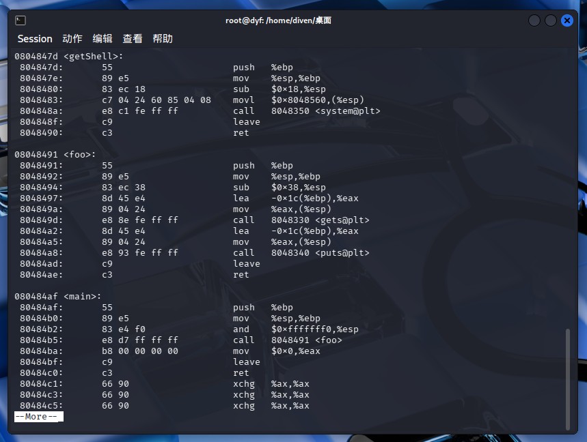The width and height of the screenshot is (587, 442).
Task: Open the 查看 menu
Action: point(132,39)
